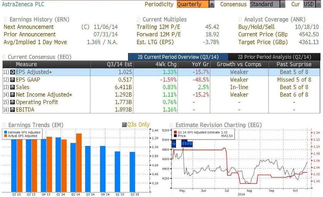Click the Measure column header
This screenshot has height=197, width=323.
pos(53,64)
